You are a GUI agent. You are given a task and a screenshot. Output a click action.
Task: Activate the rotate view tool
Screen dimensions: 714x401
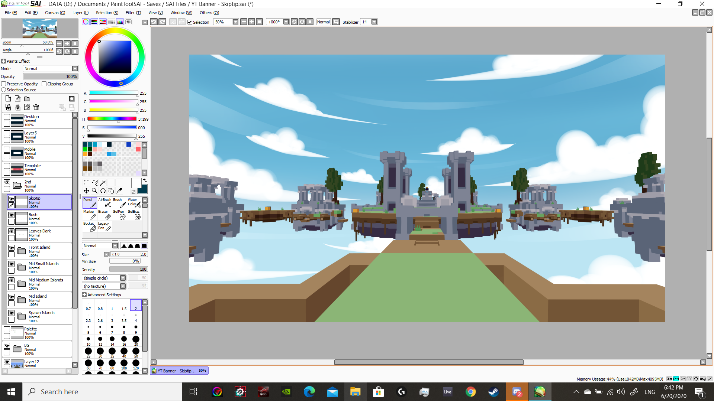103,191
